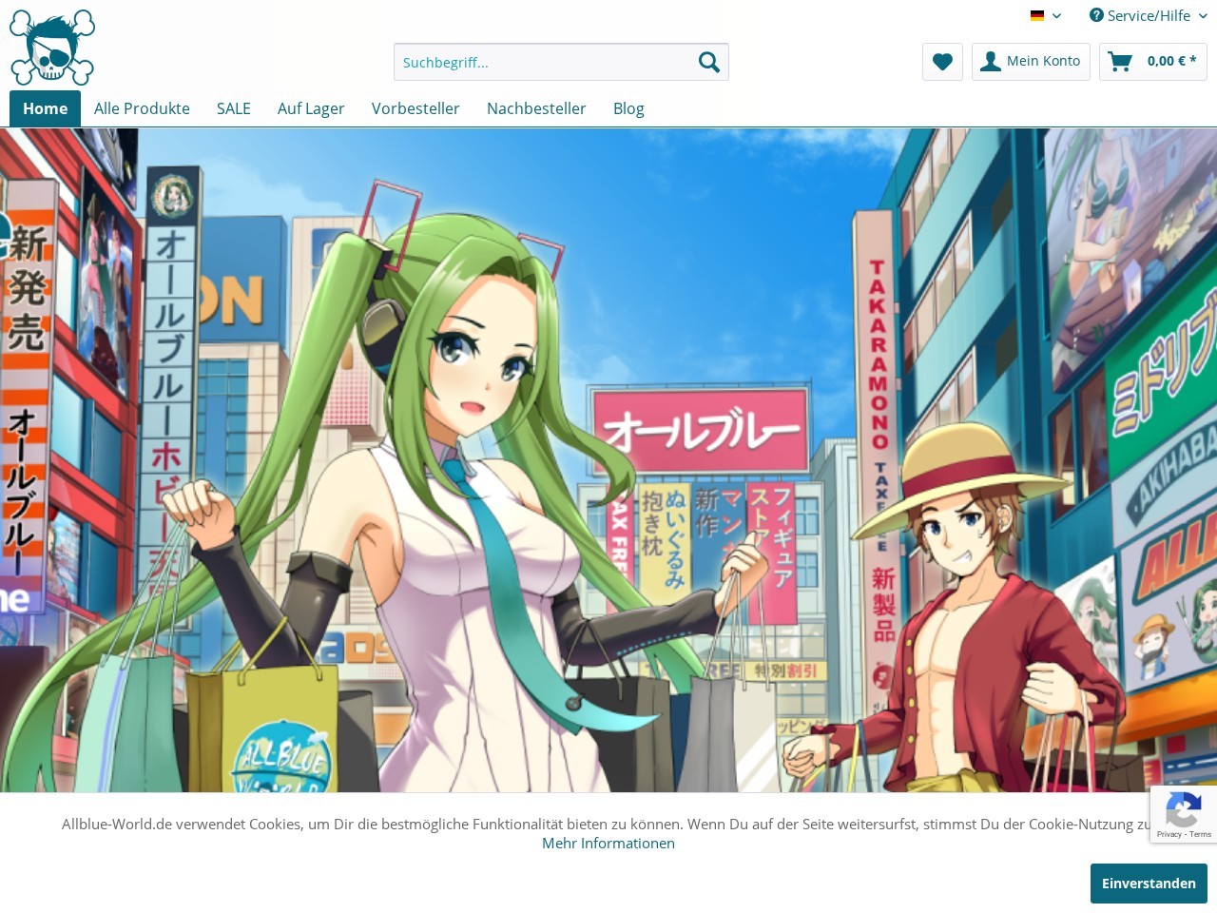Click the search magnifier icon
Viewport: 1217px width, 913px height.
coord(708,62)
